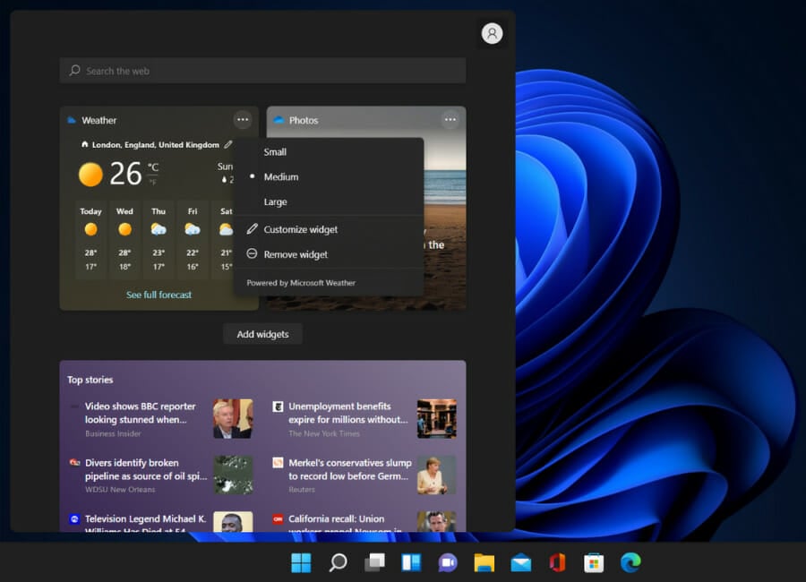
Task: Open the Weather widget's more options menu
Action: [242, 119]
